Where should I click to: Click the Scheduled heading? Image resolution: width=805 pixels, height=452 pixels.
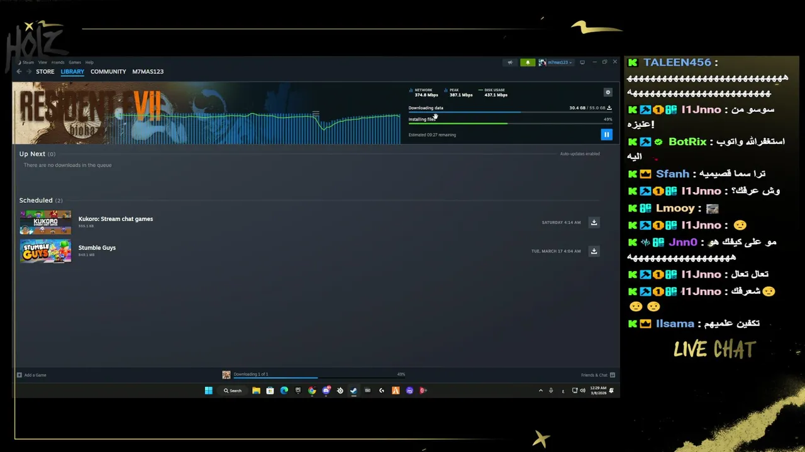click(x=41, y=200)
